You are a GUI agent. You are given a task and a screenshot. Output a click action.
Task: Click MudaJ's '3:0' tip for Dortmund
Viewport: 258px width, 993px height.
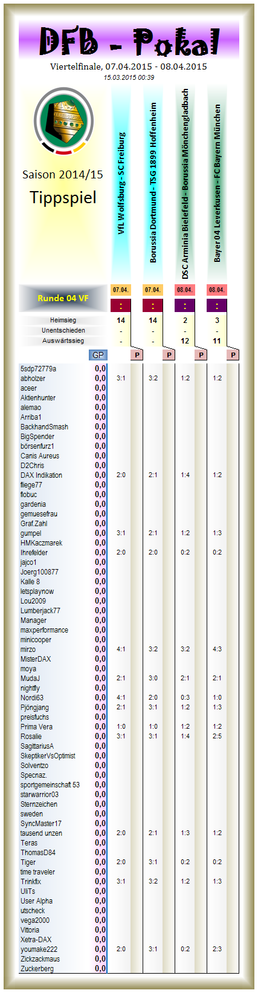(x=153, y=678)
